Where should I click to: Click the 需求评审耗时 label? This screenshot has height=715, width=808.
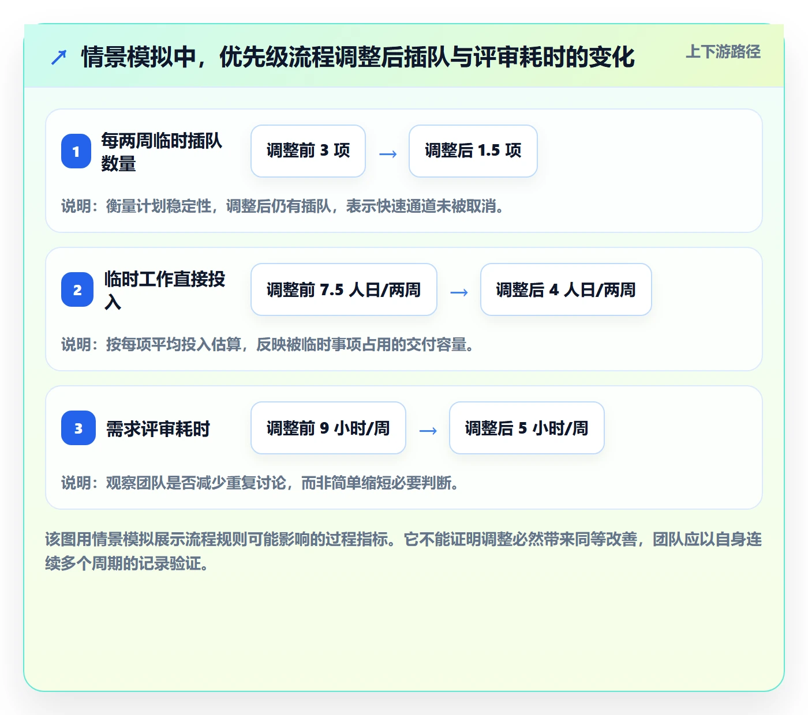coord(158,428)
